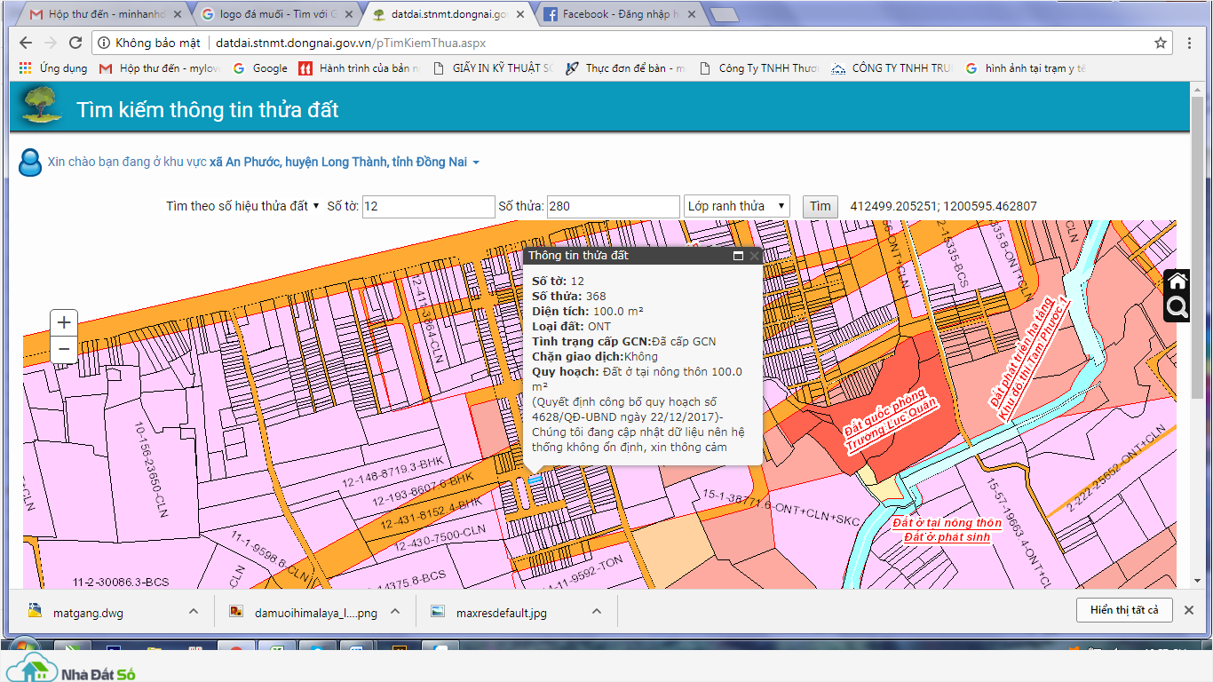Open the Ứng dụng apps grid bookmark
The width and height of the screenshot is (1213, 682).
[x=53, y=68]
